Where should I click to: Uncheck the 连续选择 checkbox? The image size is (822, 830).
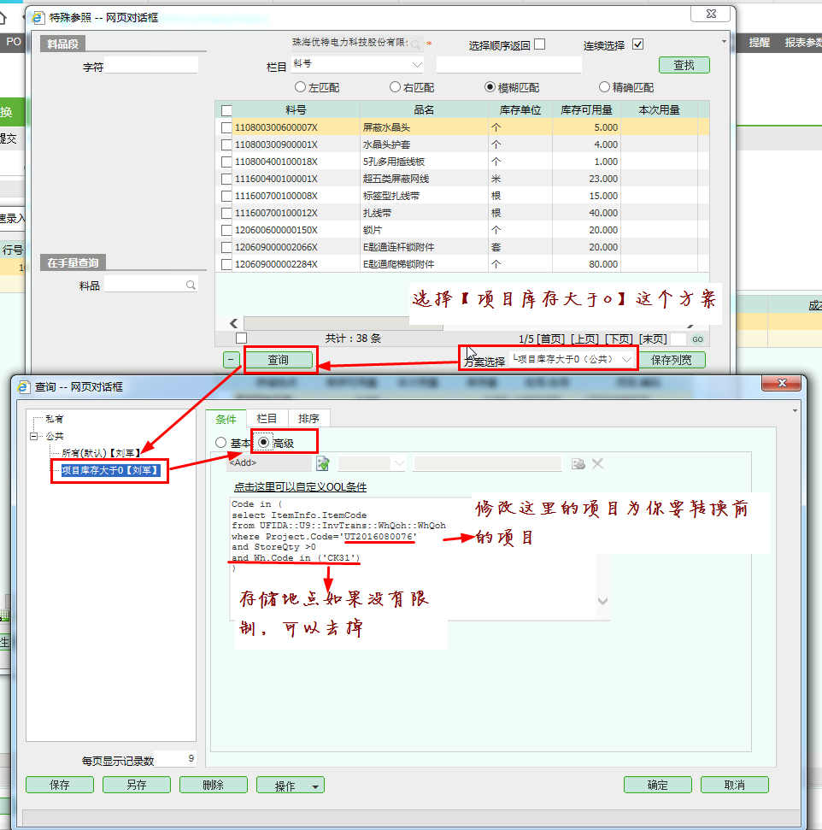pyautogui.click(x=637, y=44)
